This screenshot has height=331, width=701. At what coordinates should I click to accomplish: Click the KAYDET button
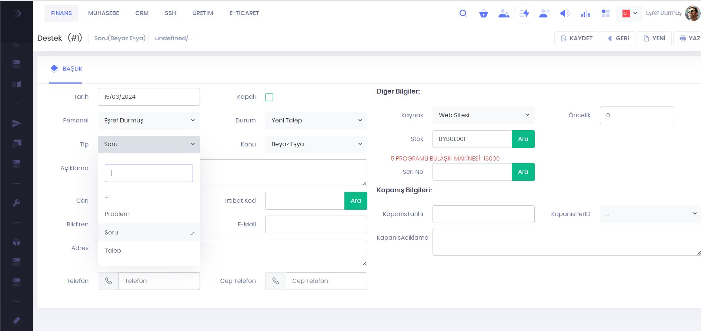click(x=576, y=38)
